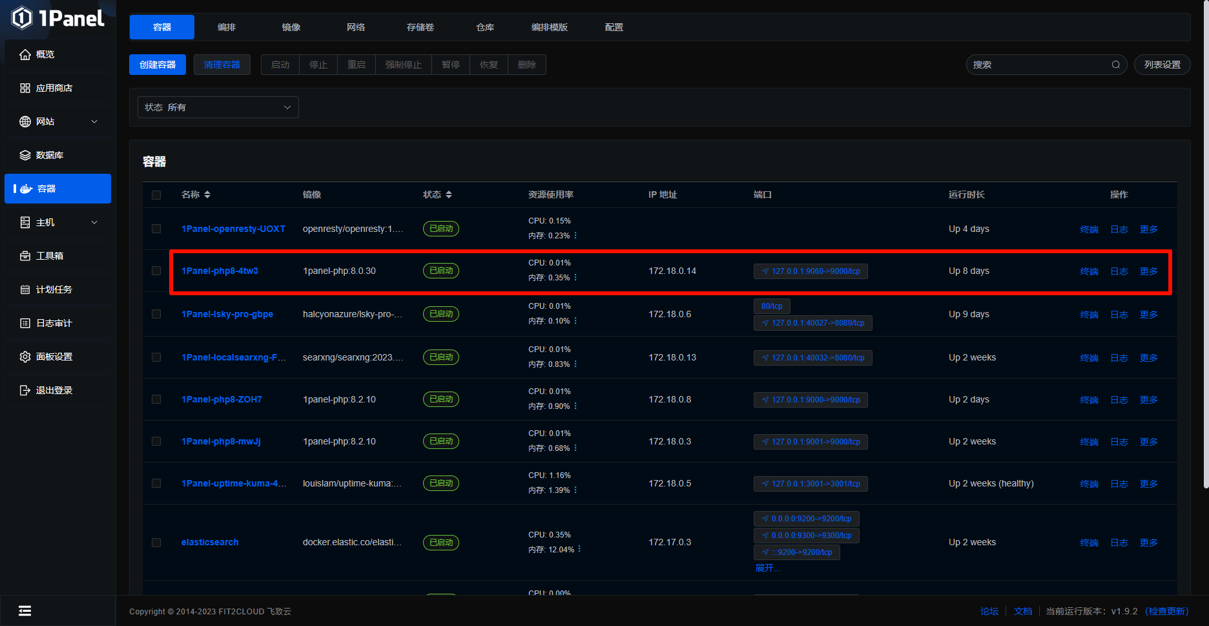The height and width of the screenshot is (626, 1209).
Task: Check the 1Panel-openresty-UOXT row checkbox
Action: [156, 229]
